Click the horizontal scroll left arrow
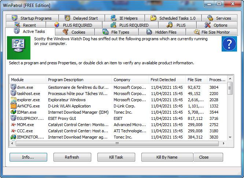 tap(12, 143)
